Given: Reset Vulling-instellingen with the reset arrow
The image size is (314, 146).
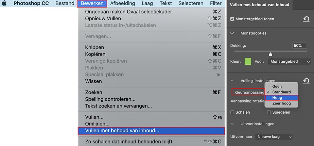Looking at the screenshot, I should (x=306, y=81).
